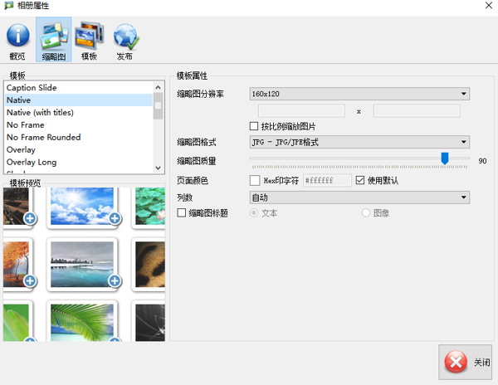Click the 缩略图质量 quality slider handle
The image size is (498, 385).
click(x=445, y=158)
